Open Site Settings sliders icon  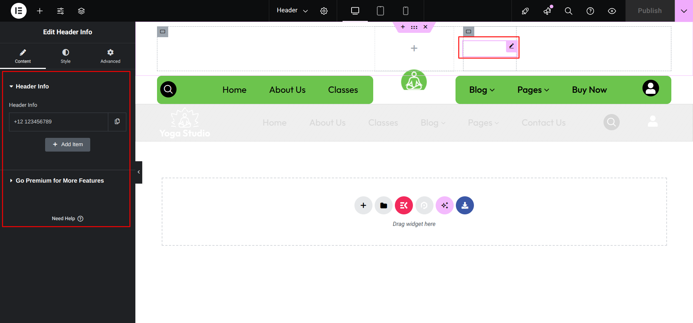click(61, 11)
